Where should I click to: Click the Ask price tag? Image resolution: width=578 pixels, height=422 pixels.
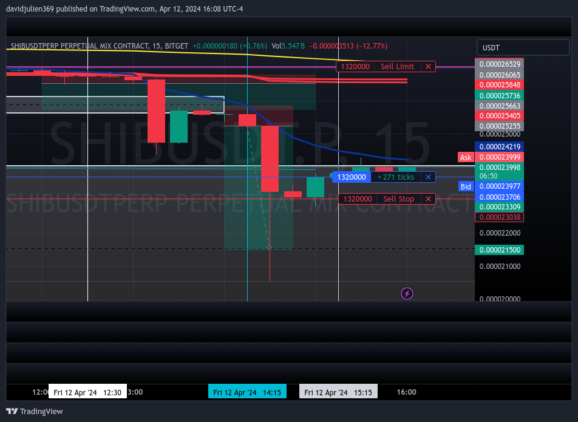[466, 157]
